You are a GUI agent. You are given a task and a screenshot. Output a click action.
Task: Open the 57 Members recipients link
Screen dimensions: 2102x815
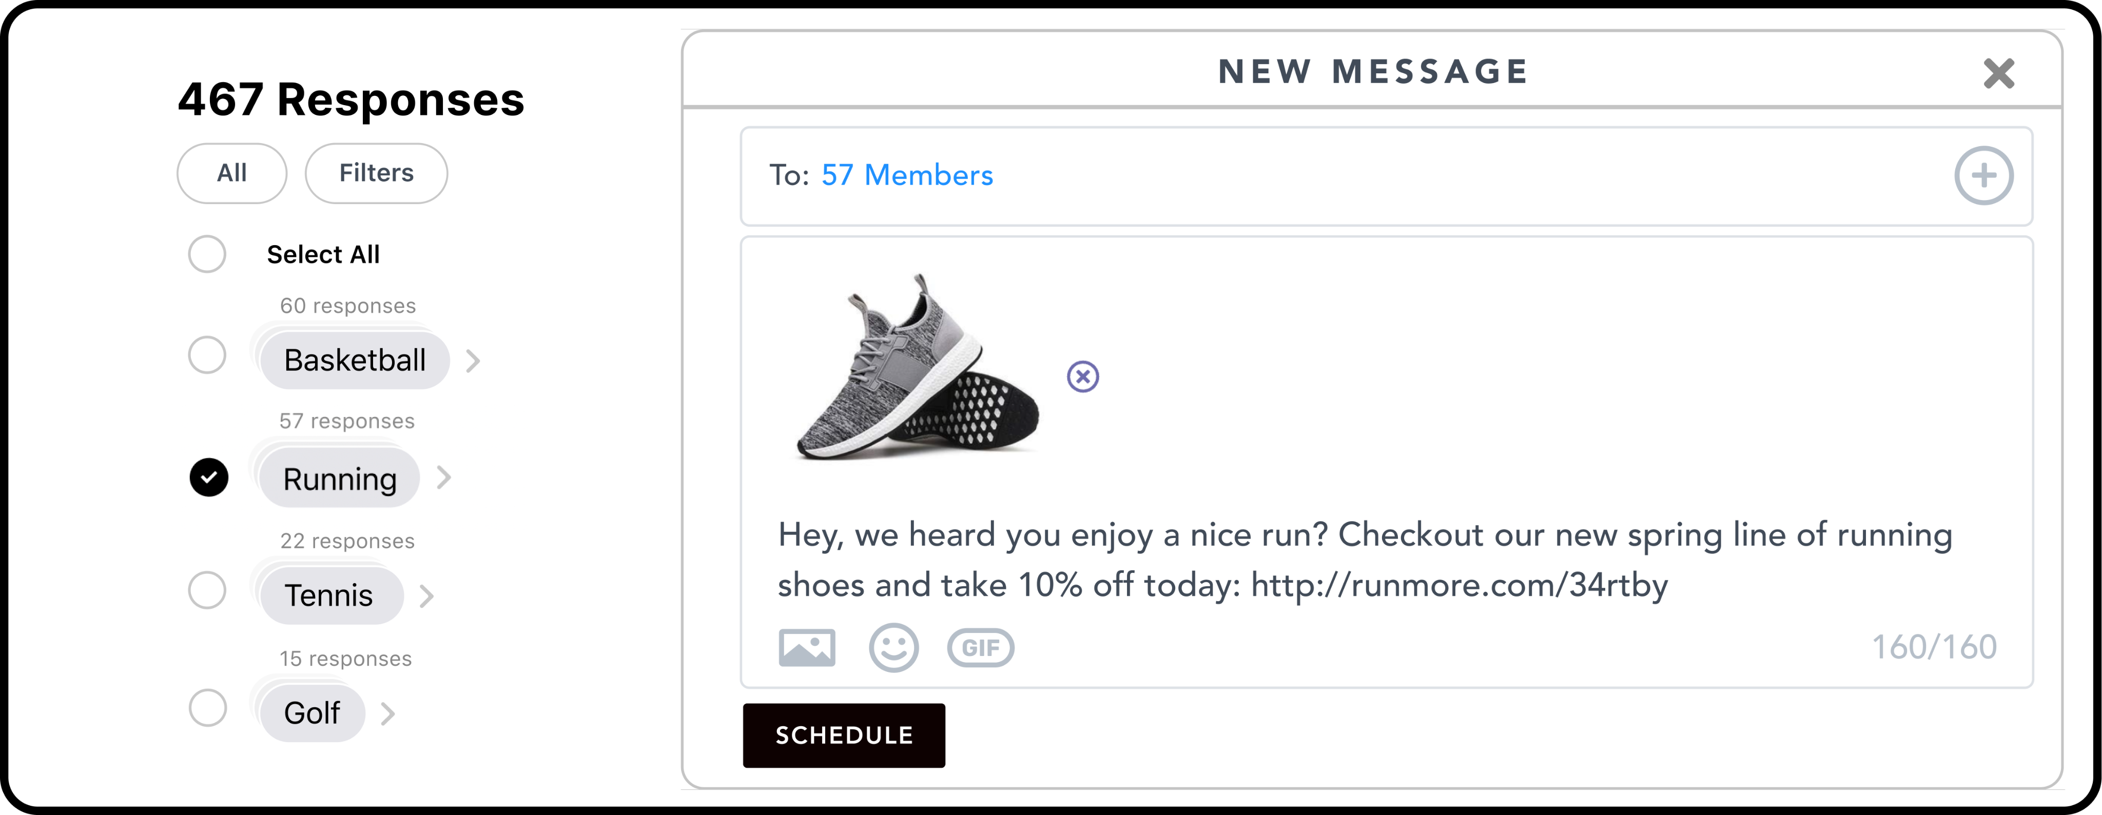(907, 175)
